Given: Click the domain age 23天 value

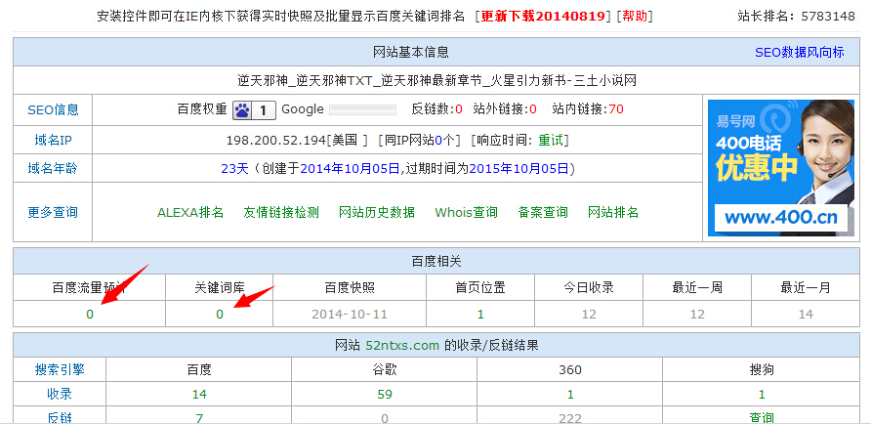Looking at the screenshot, I should click(235, 168).
